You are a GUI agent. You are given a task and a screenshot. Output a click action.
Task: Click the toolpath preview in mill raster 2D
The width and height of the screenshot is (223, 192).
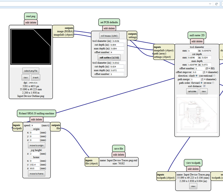click(x=197, y=115)
